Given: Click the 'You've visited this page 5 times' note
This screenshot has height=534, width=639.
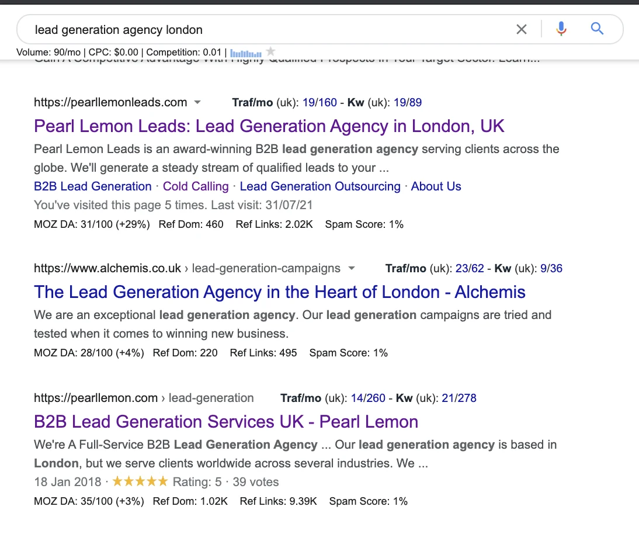Looking at the screenshot, I should pos(173,205).
